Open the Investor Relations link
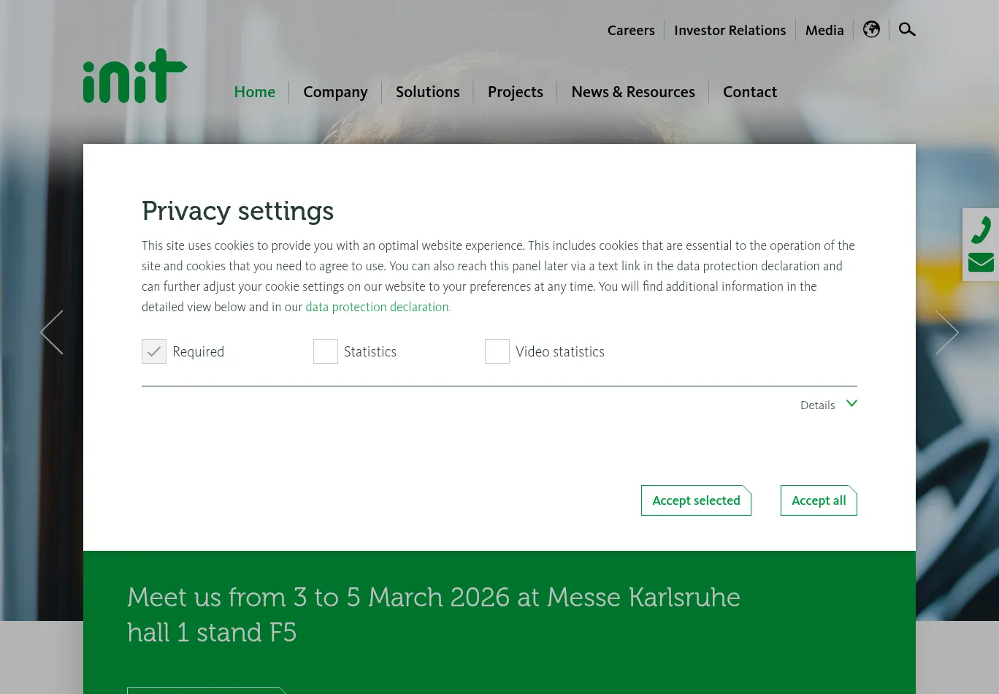Viewport: 999px width, 694px height. coord(730,30)
